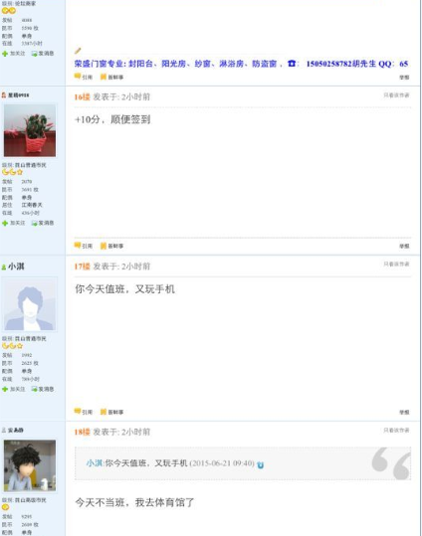
Task: Quote the floor 17 post
Action: point(84,412)
